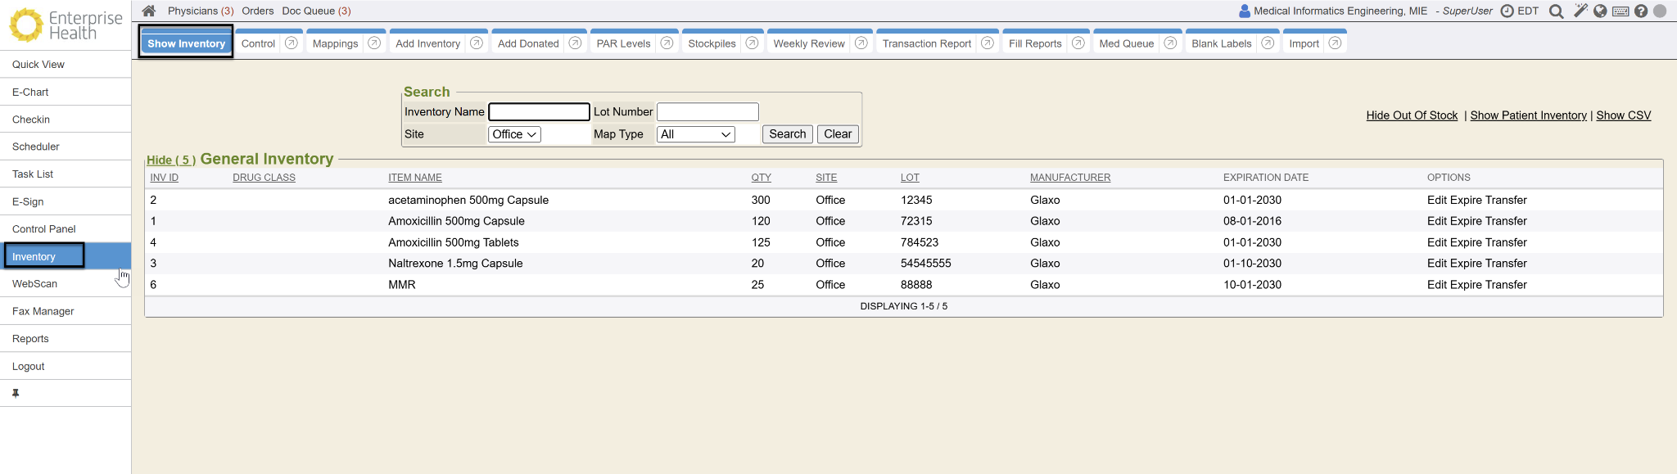The image size is (1677, 474).
Task: Select Scheduler in the left menu
Action: pyautogui.click(x=36, y=147)
